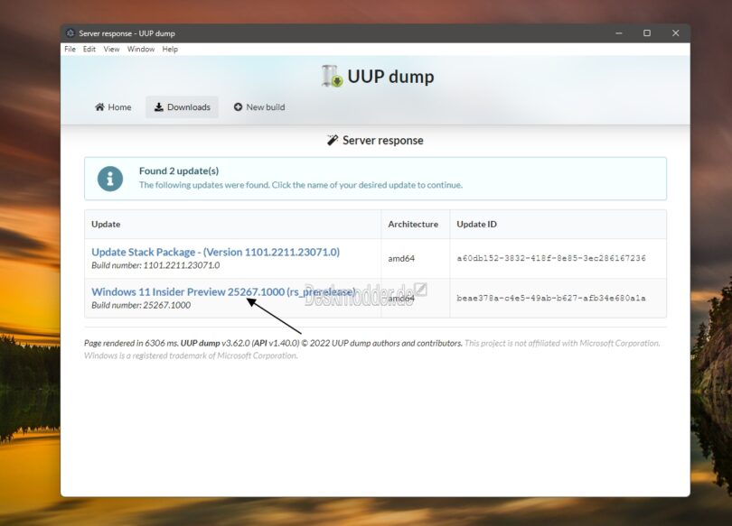
Task: Select the New build tab
Action: (x=265, y=106)
